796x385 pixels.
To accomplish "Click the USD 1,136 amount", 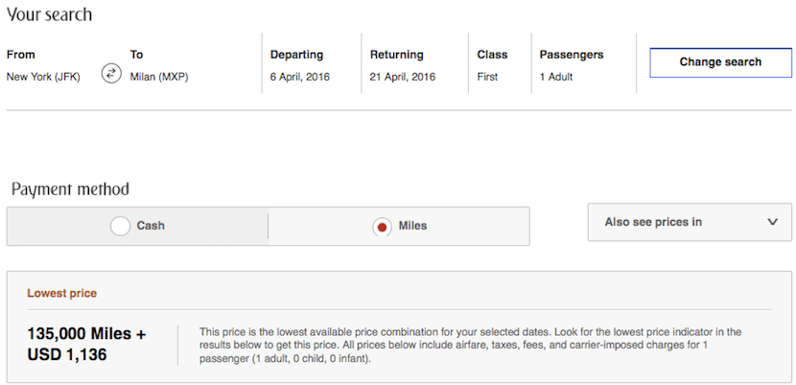I will click(x=67, y=355).
